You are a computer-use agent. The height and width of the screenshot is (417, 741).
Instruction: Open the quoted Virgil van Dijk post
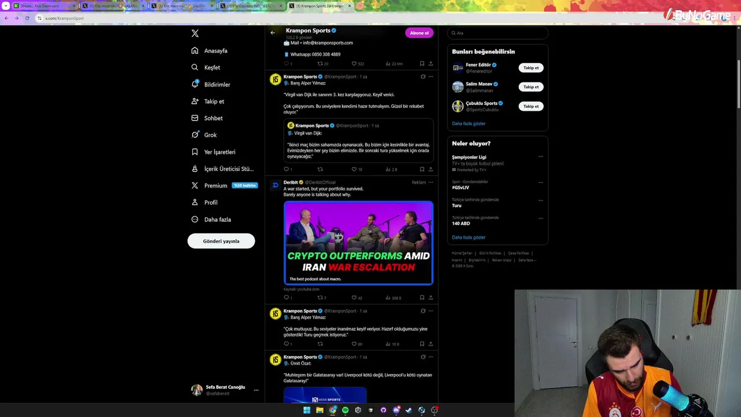[358, 141]
